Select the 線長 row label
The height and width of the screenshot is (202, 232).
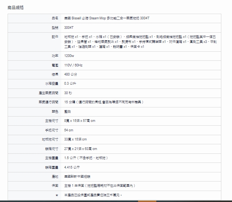[x=55, y=74]
